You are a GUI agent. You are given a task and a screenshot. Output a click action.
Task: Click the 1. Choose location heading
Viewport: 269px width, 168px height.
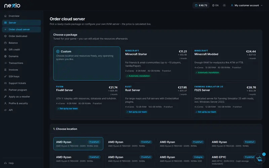[x=65, y=129]
